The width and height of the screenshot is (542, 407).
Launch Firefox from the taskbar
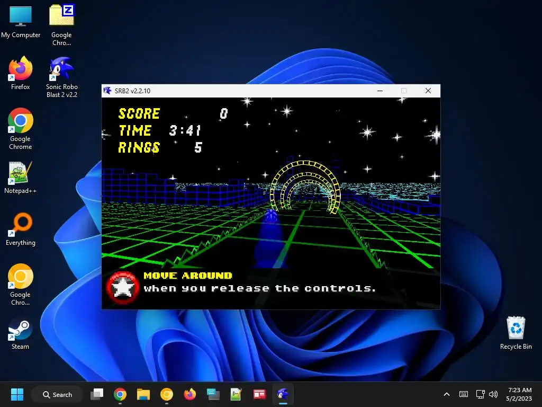[x=190, y=394]
